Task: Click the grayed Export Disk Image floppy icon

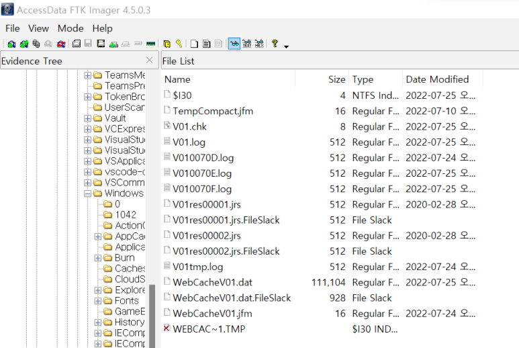Action: (89, 44)
